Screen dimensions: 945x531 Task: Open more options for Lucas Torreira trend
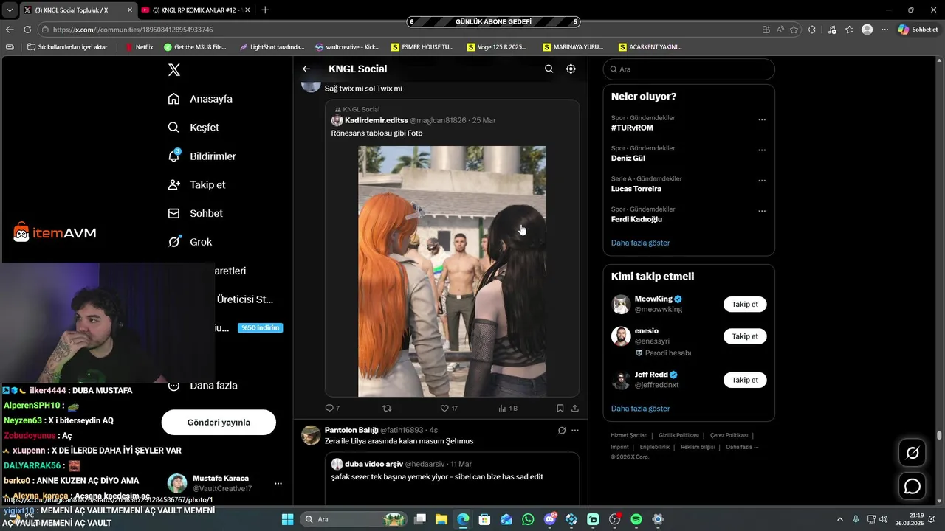pyautogui.click(x=762, y=181)
